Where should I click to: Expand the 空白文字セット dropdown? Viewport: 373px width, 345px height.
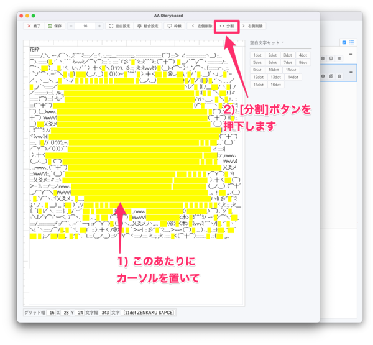click(268, 43)
